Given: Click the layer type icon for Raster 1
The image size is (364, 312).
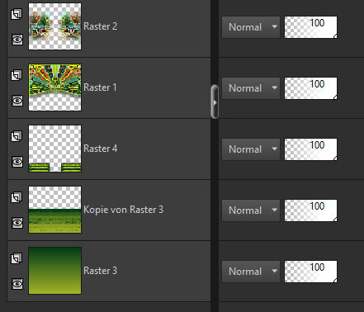Looking at the screenshot, I should 17,75.
